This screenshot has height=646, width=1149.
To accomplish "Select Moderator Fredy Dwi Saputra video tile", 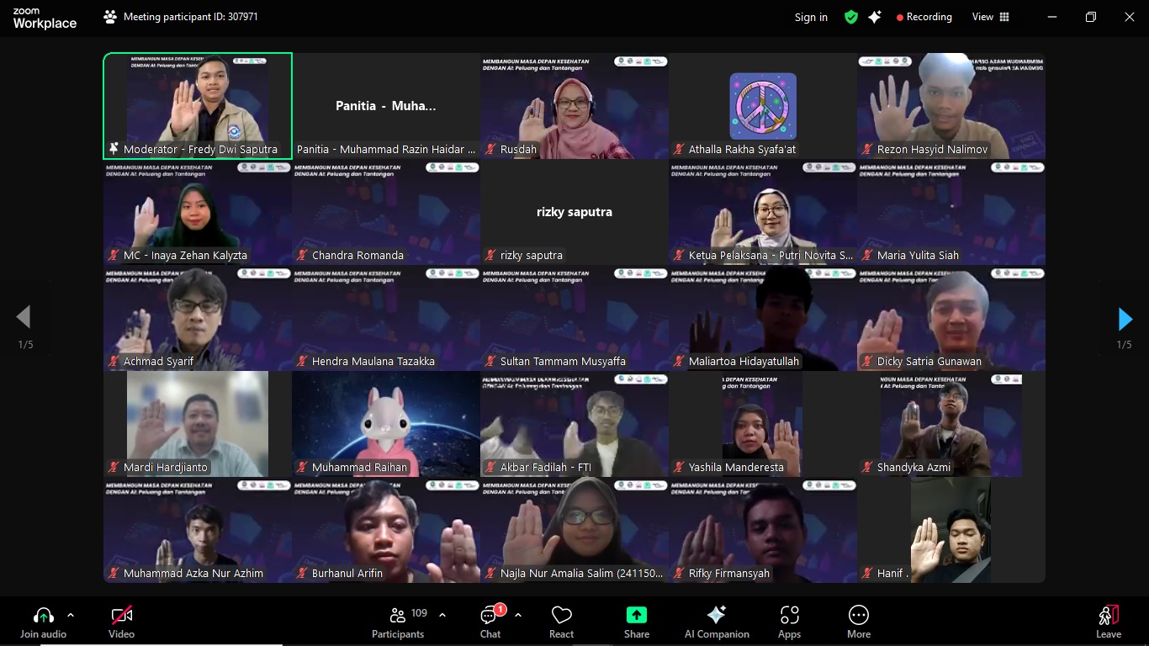I will pos(198,106).
